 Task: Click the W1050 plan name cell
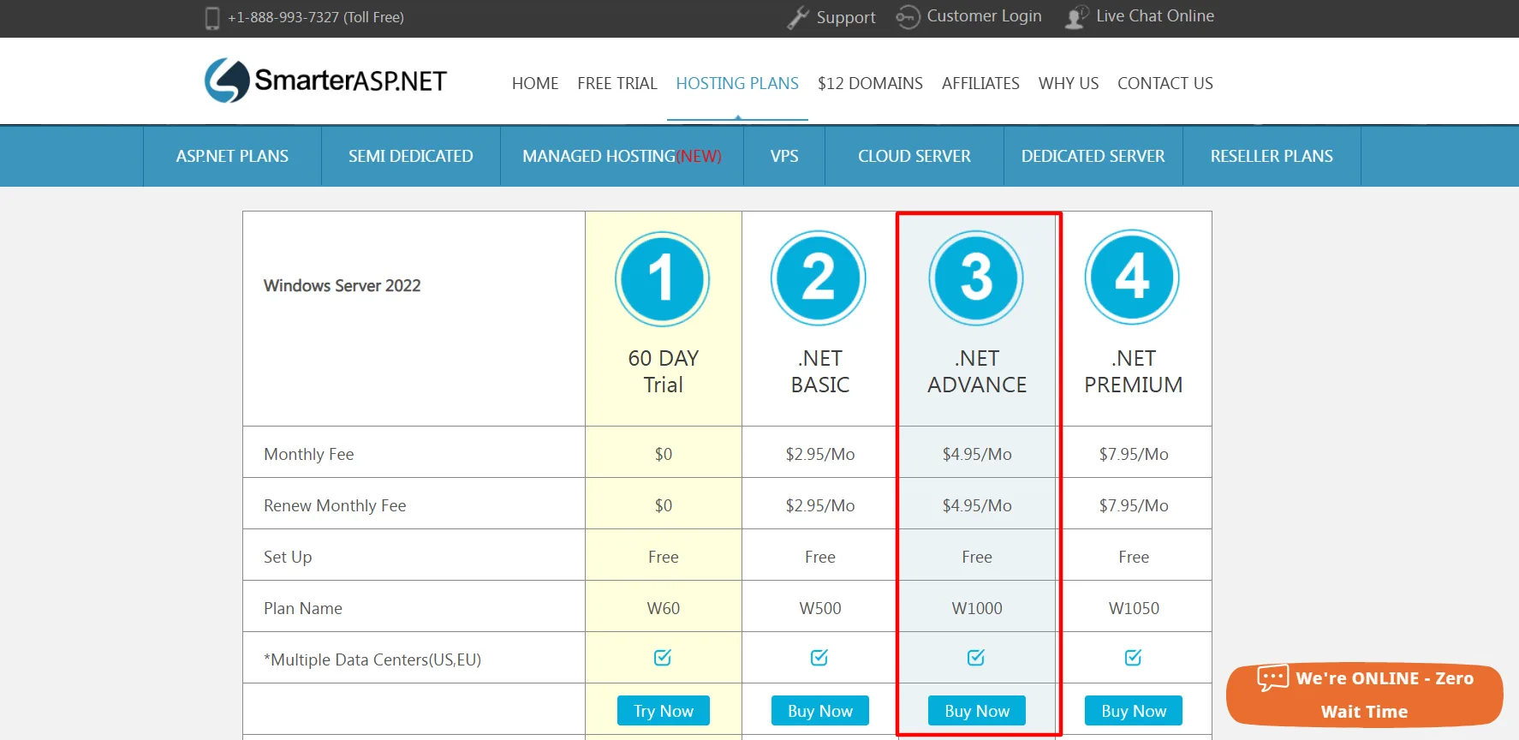point(1134,608)
